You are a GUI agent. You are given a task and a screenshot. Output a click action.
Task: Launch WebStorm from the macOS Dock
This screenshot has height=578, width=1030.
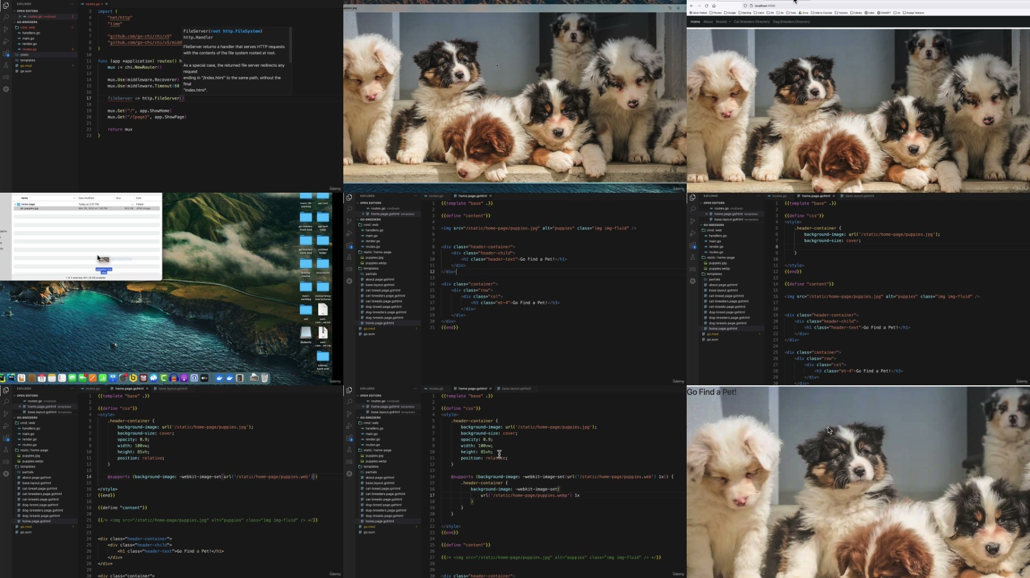point(11,378)
